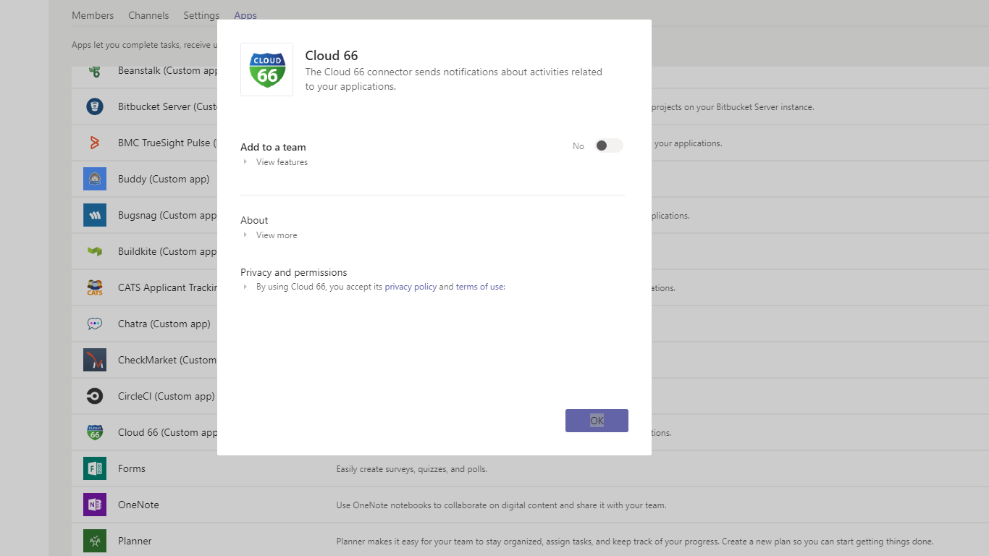The height and width of the screenshot is (556, 989).
Task: Click the Bugsnag app icon
Action: coord(95,215)
